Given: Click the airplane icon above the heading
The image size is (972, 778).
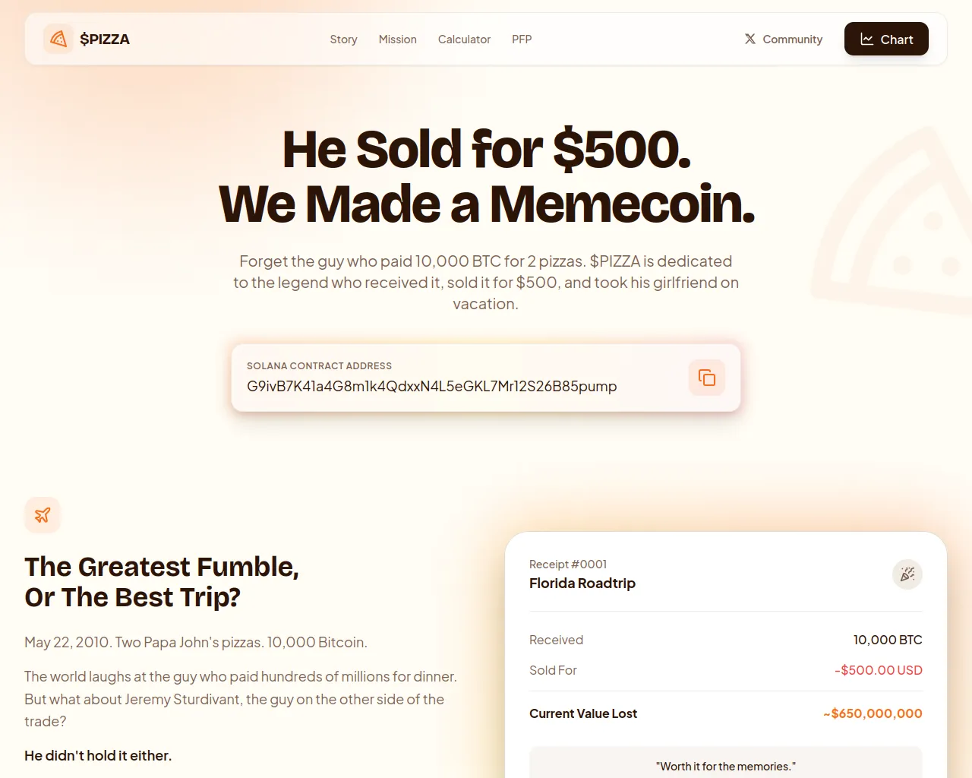Looking at the screenshot, I should coord(43,515).
